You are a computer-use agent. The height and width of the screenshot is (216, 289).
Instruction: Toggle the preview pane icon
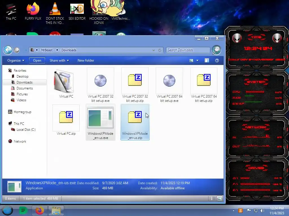coord(207,60)
